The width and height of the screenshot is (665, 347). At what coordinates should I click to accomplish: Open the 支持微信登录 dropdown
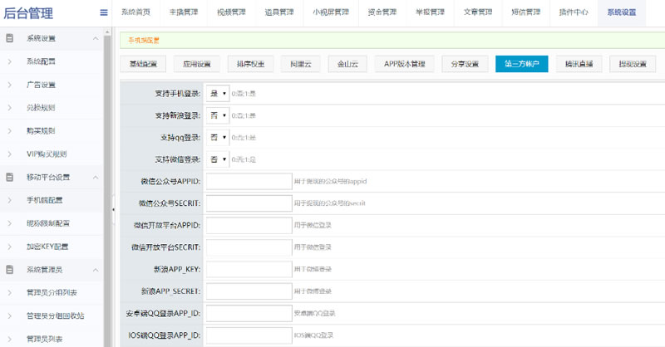coord(218,159)
